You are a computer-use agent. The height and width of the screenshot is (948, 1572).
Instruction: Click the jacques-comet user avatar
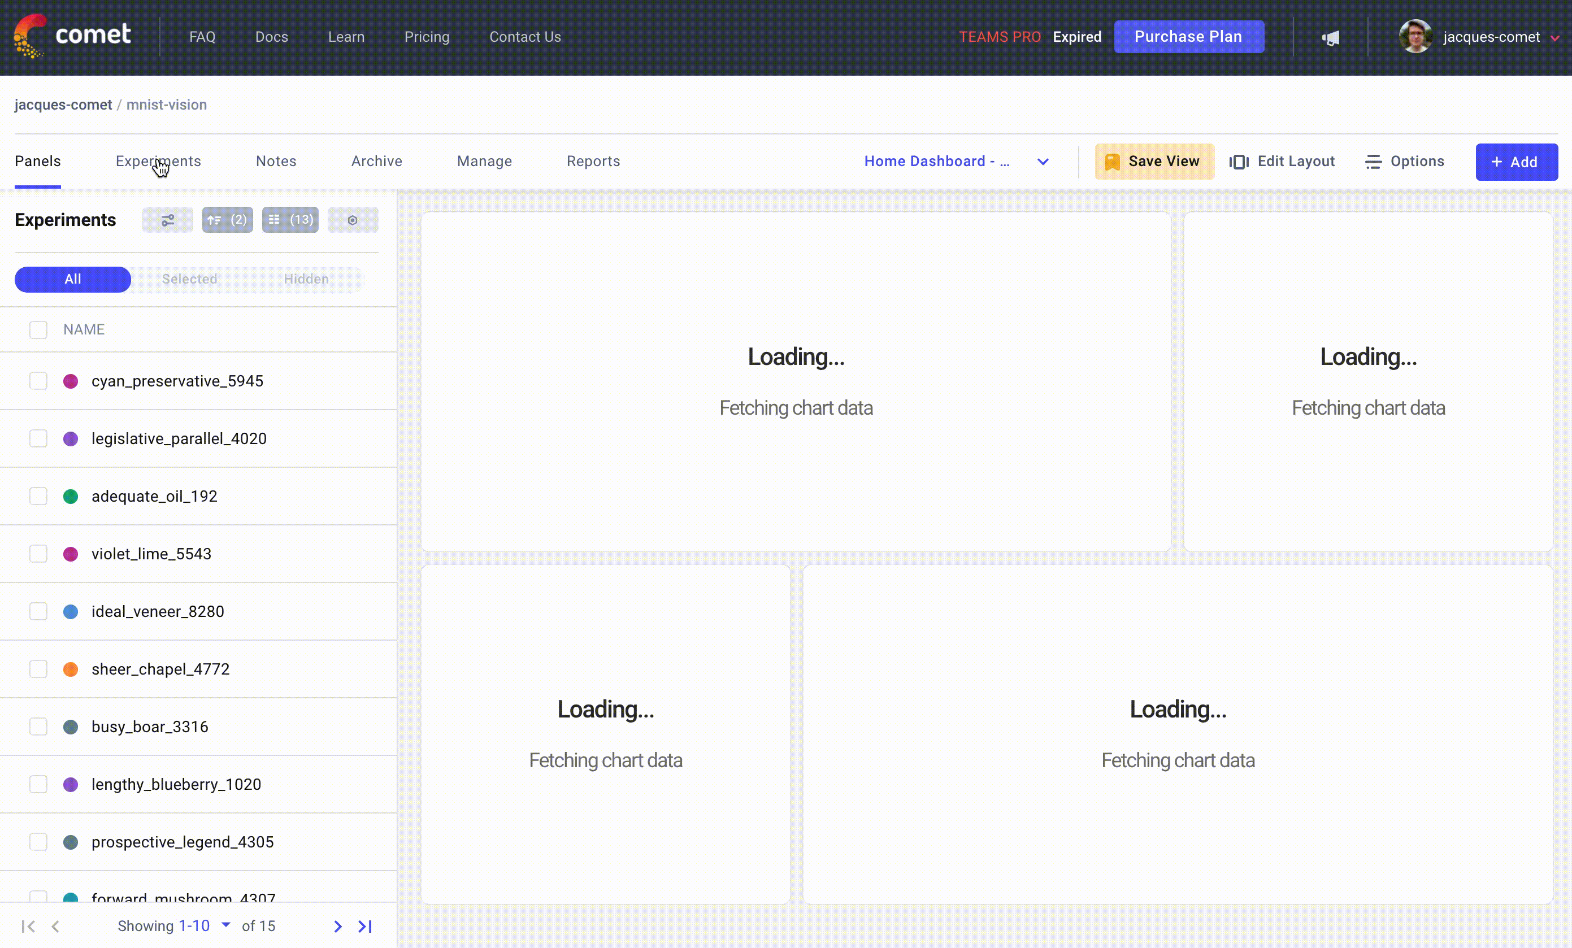click(x=1415, y=36)
